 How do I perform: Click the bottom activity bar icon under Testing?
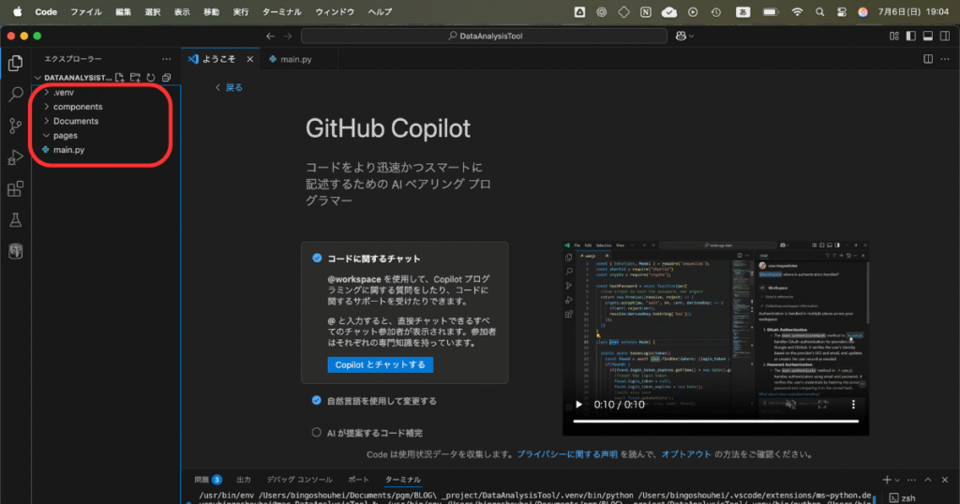point(15,251)
